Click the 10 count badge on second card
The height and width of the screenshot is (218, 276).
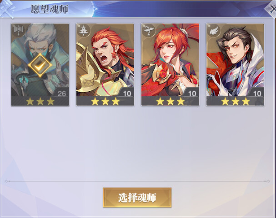tap(127, 93)
